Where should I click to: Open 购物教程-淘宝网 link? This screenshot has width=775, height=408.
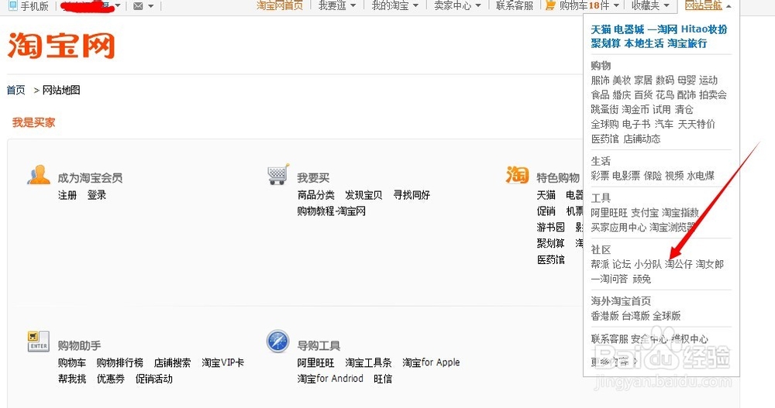click(331, 211)
